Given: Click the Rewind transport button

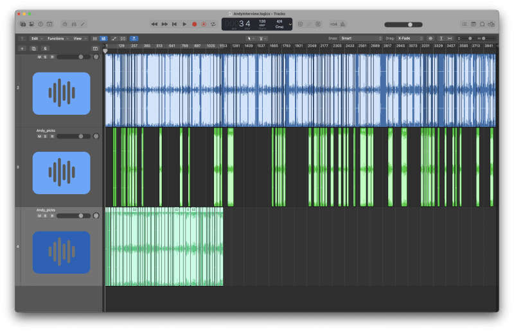Looking at the screenshot, I should click(x=154, y=24).
